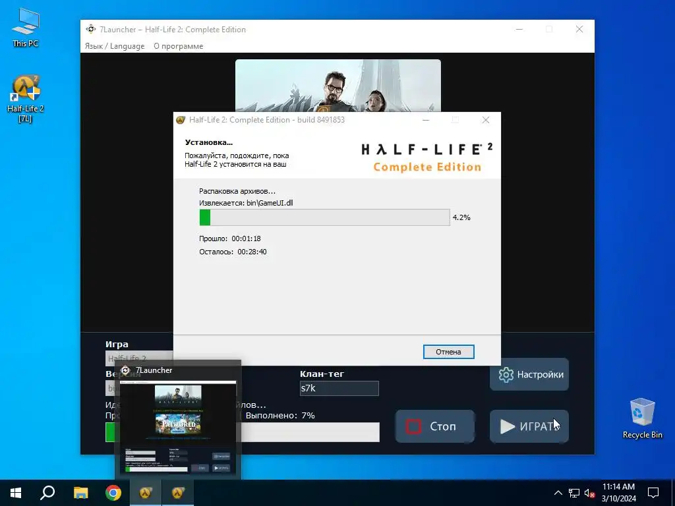675x506 pixels.
Task: Show hidden system tray icons
Action: coord(558,493)
